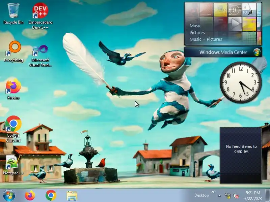The height and width of the screenshot is (202, 270).
Task: Open the Embarcadero Dev-C++ shortcut
Action: 40,16
